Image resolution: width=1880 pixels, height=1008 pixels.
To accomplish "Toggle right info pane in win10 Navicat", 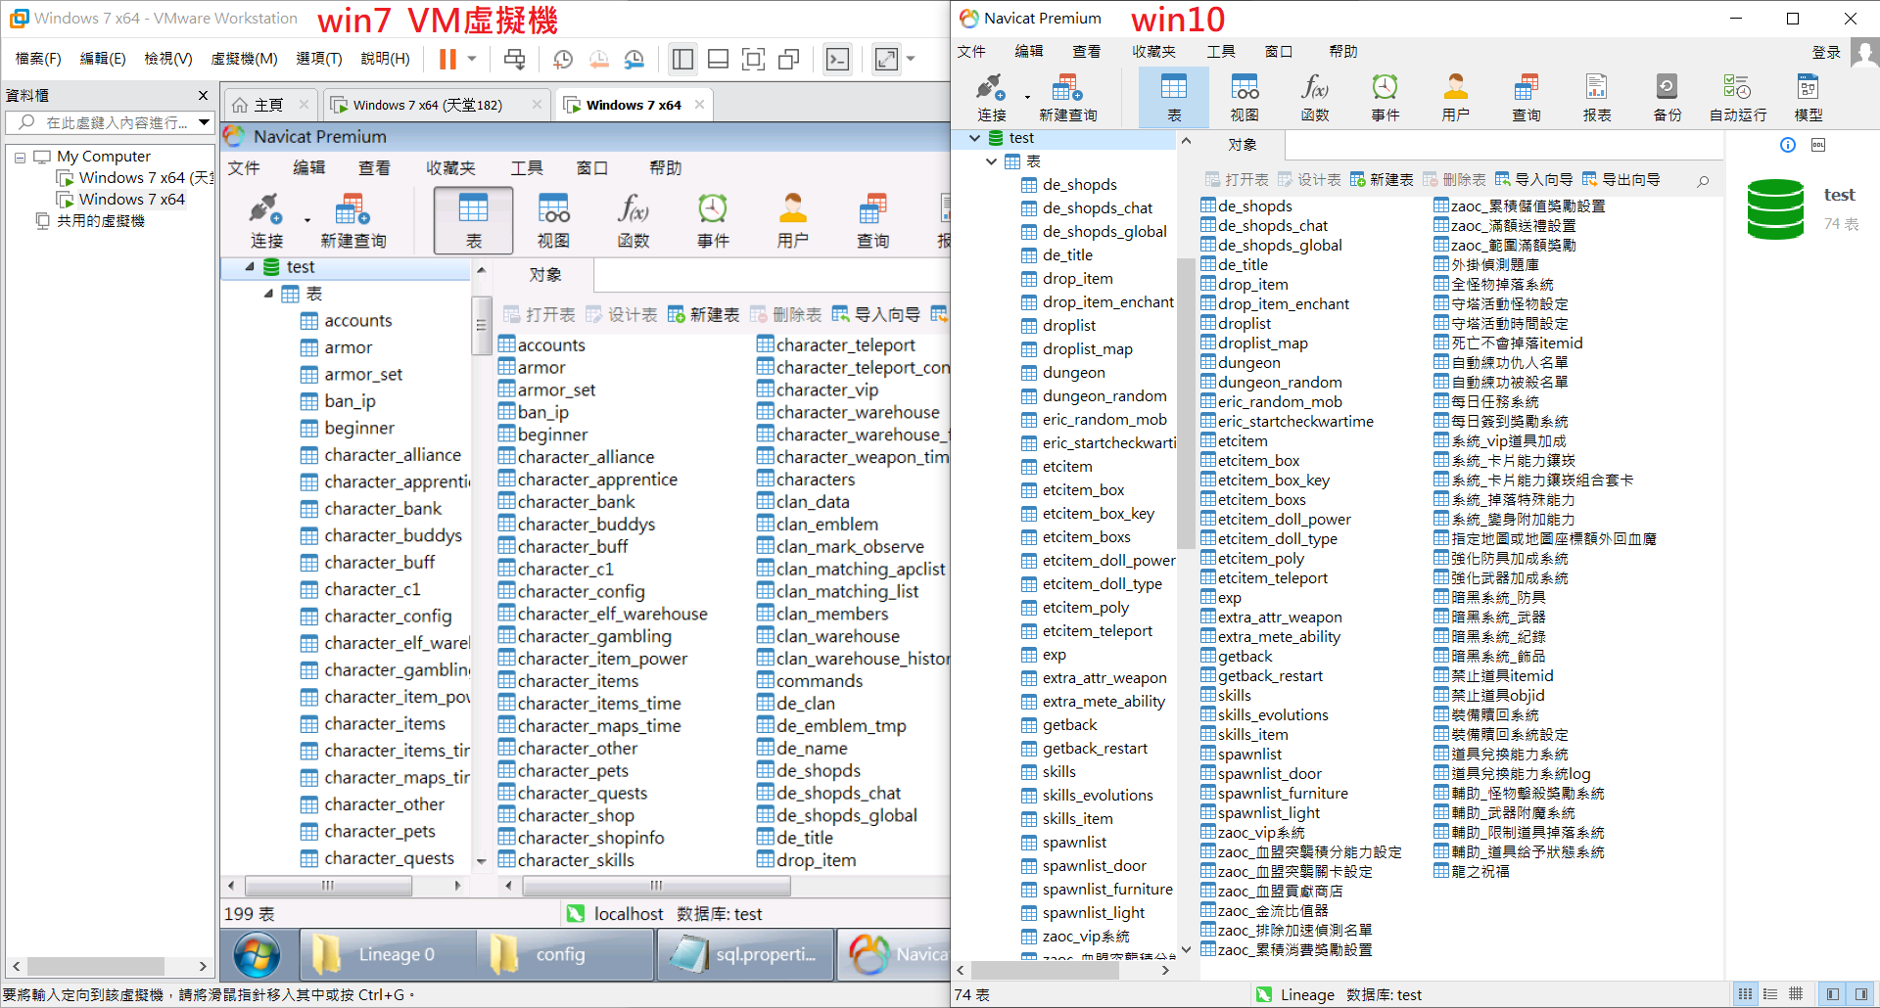I will pos(1861,994).
